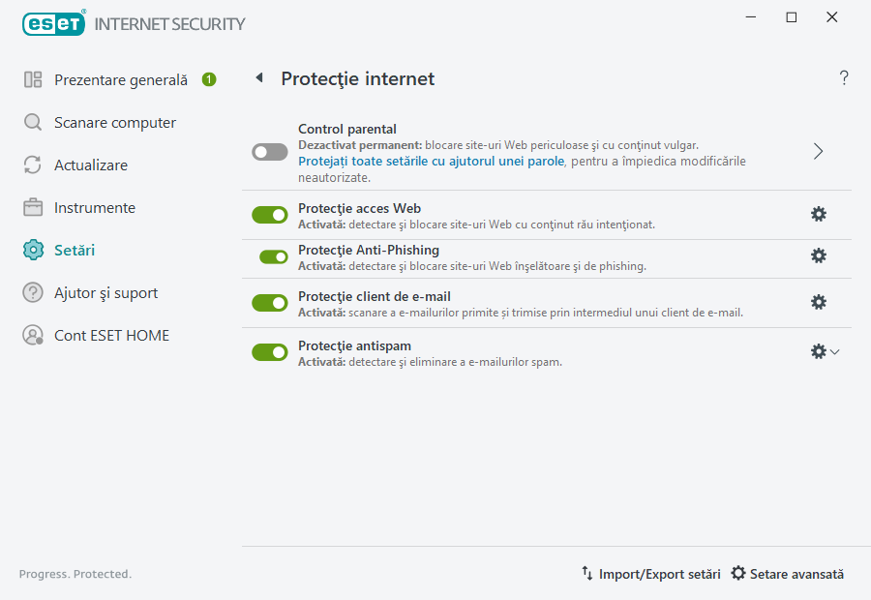Expand the antispam gear dropdown arrow
871x600 pixels.
click(834, 351)
